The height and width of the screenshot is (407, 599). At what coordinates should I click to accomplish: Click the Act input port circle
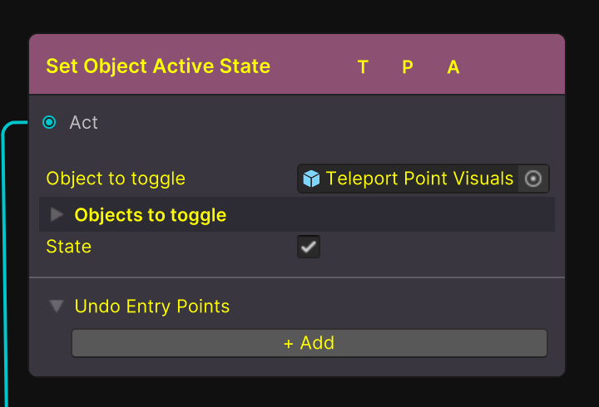click(49, 123)
